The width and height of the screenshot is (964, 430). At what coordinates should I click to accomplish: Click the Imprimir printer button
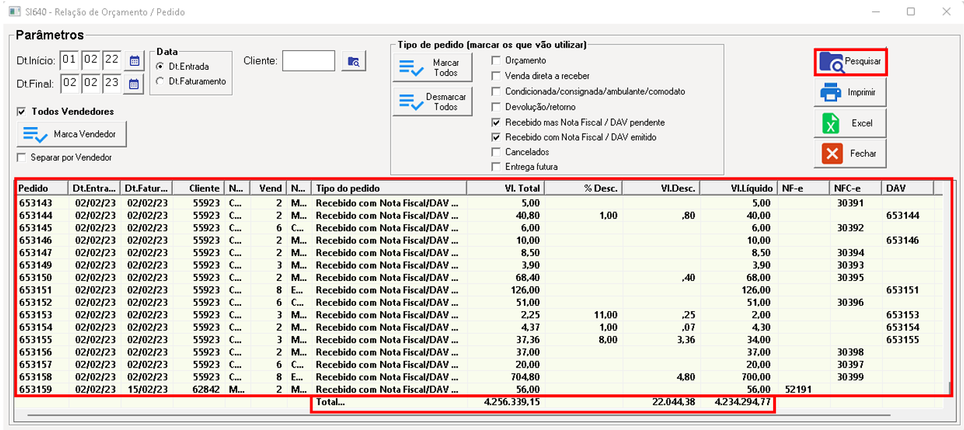(x=850, y=92)
